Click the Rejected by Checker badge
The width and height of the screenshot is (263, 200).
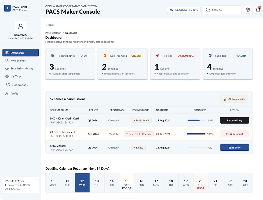[x=139, y=134]
